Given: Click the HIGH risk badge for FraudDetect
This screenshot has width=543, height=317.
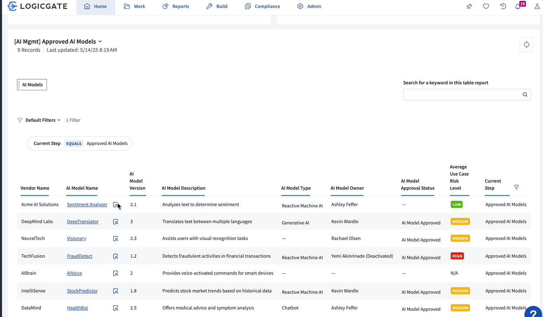Looking at the screenshot, I should pyautogui.click(x=458, y=256).
